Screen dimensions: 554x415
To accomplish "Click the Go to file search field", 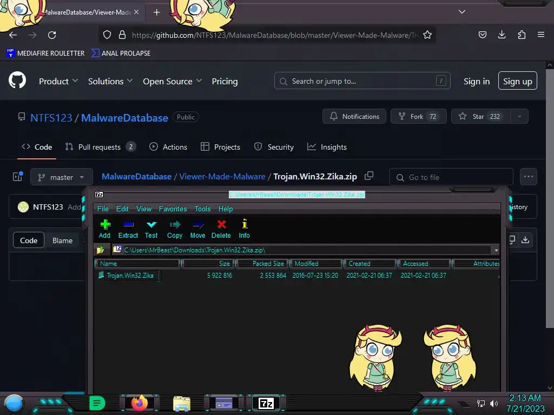I will (x=451, y=177).
